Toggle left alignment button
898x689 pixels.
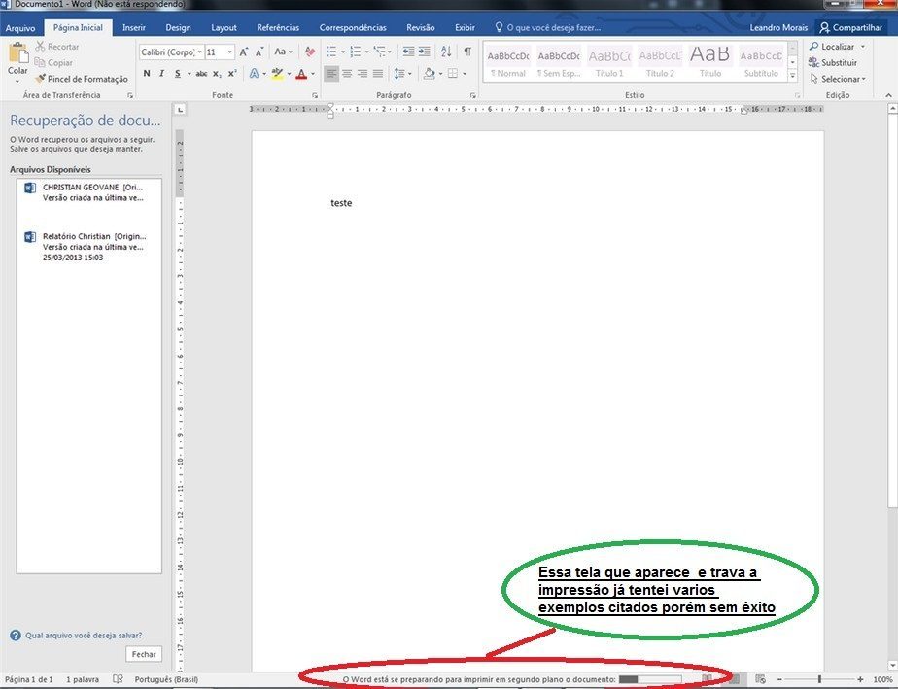pos(331,73)
